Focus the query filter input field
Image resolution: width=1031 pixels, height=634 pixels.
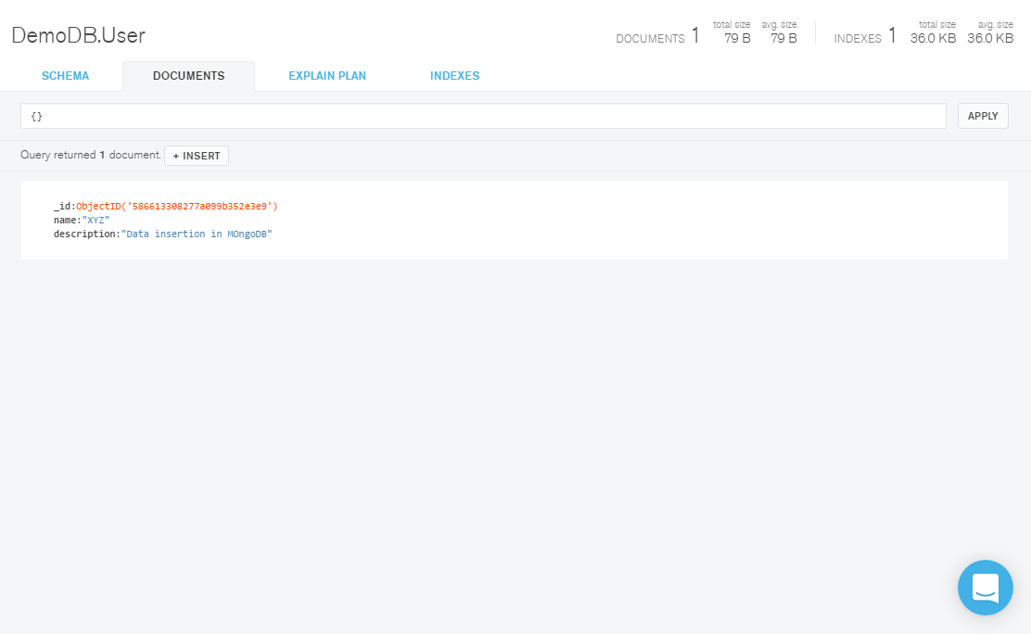point(483,116)
